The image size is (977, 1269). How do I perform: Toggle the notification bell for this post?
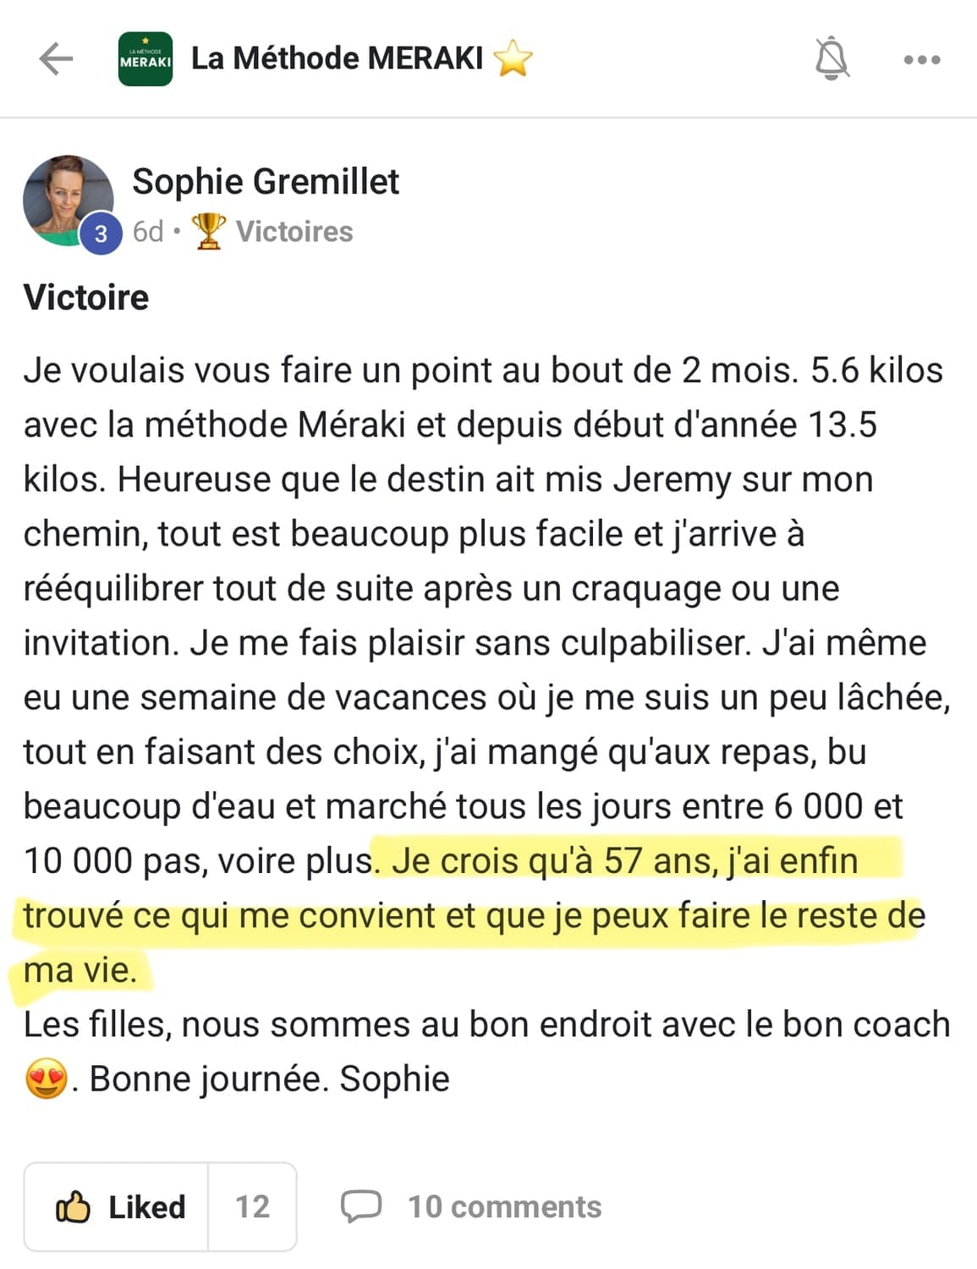(x=832, y=59)
